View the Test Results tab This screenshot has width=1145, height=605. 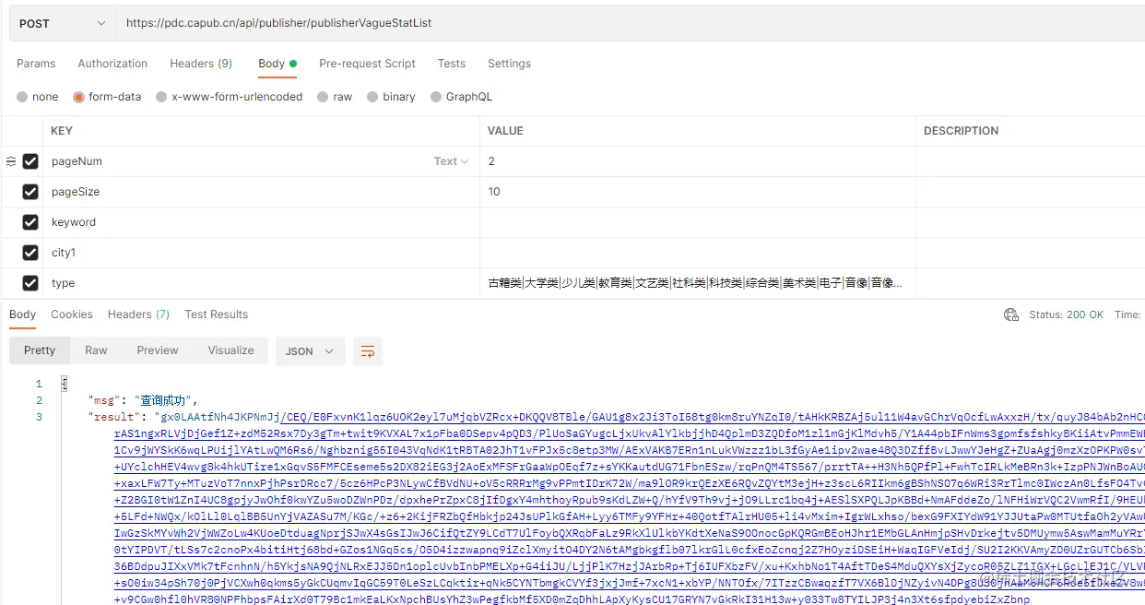point(216,314)
